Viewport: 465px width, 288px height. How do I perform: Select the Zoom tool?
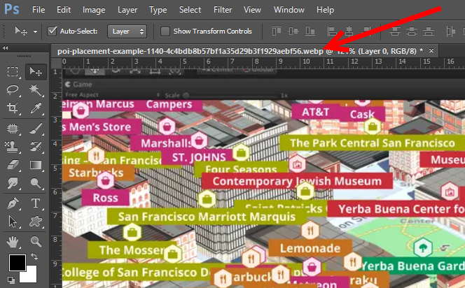36,242
